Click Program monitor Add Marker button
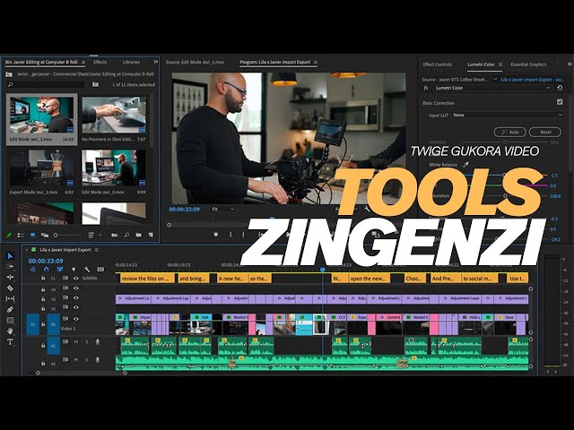Image resolution: width=574 pixels, height=430 pixels. [x=215, y=235]
